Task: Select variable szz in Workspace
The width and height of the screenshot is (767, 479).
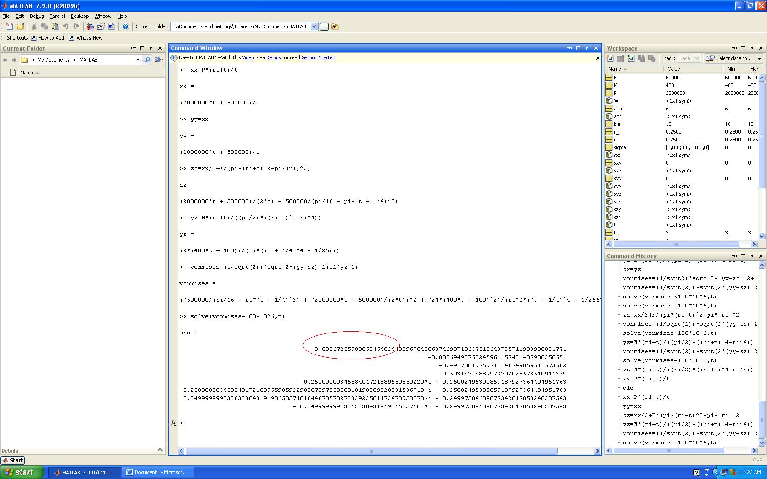Action: 682,217
